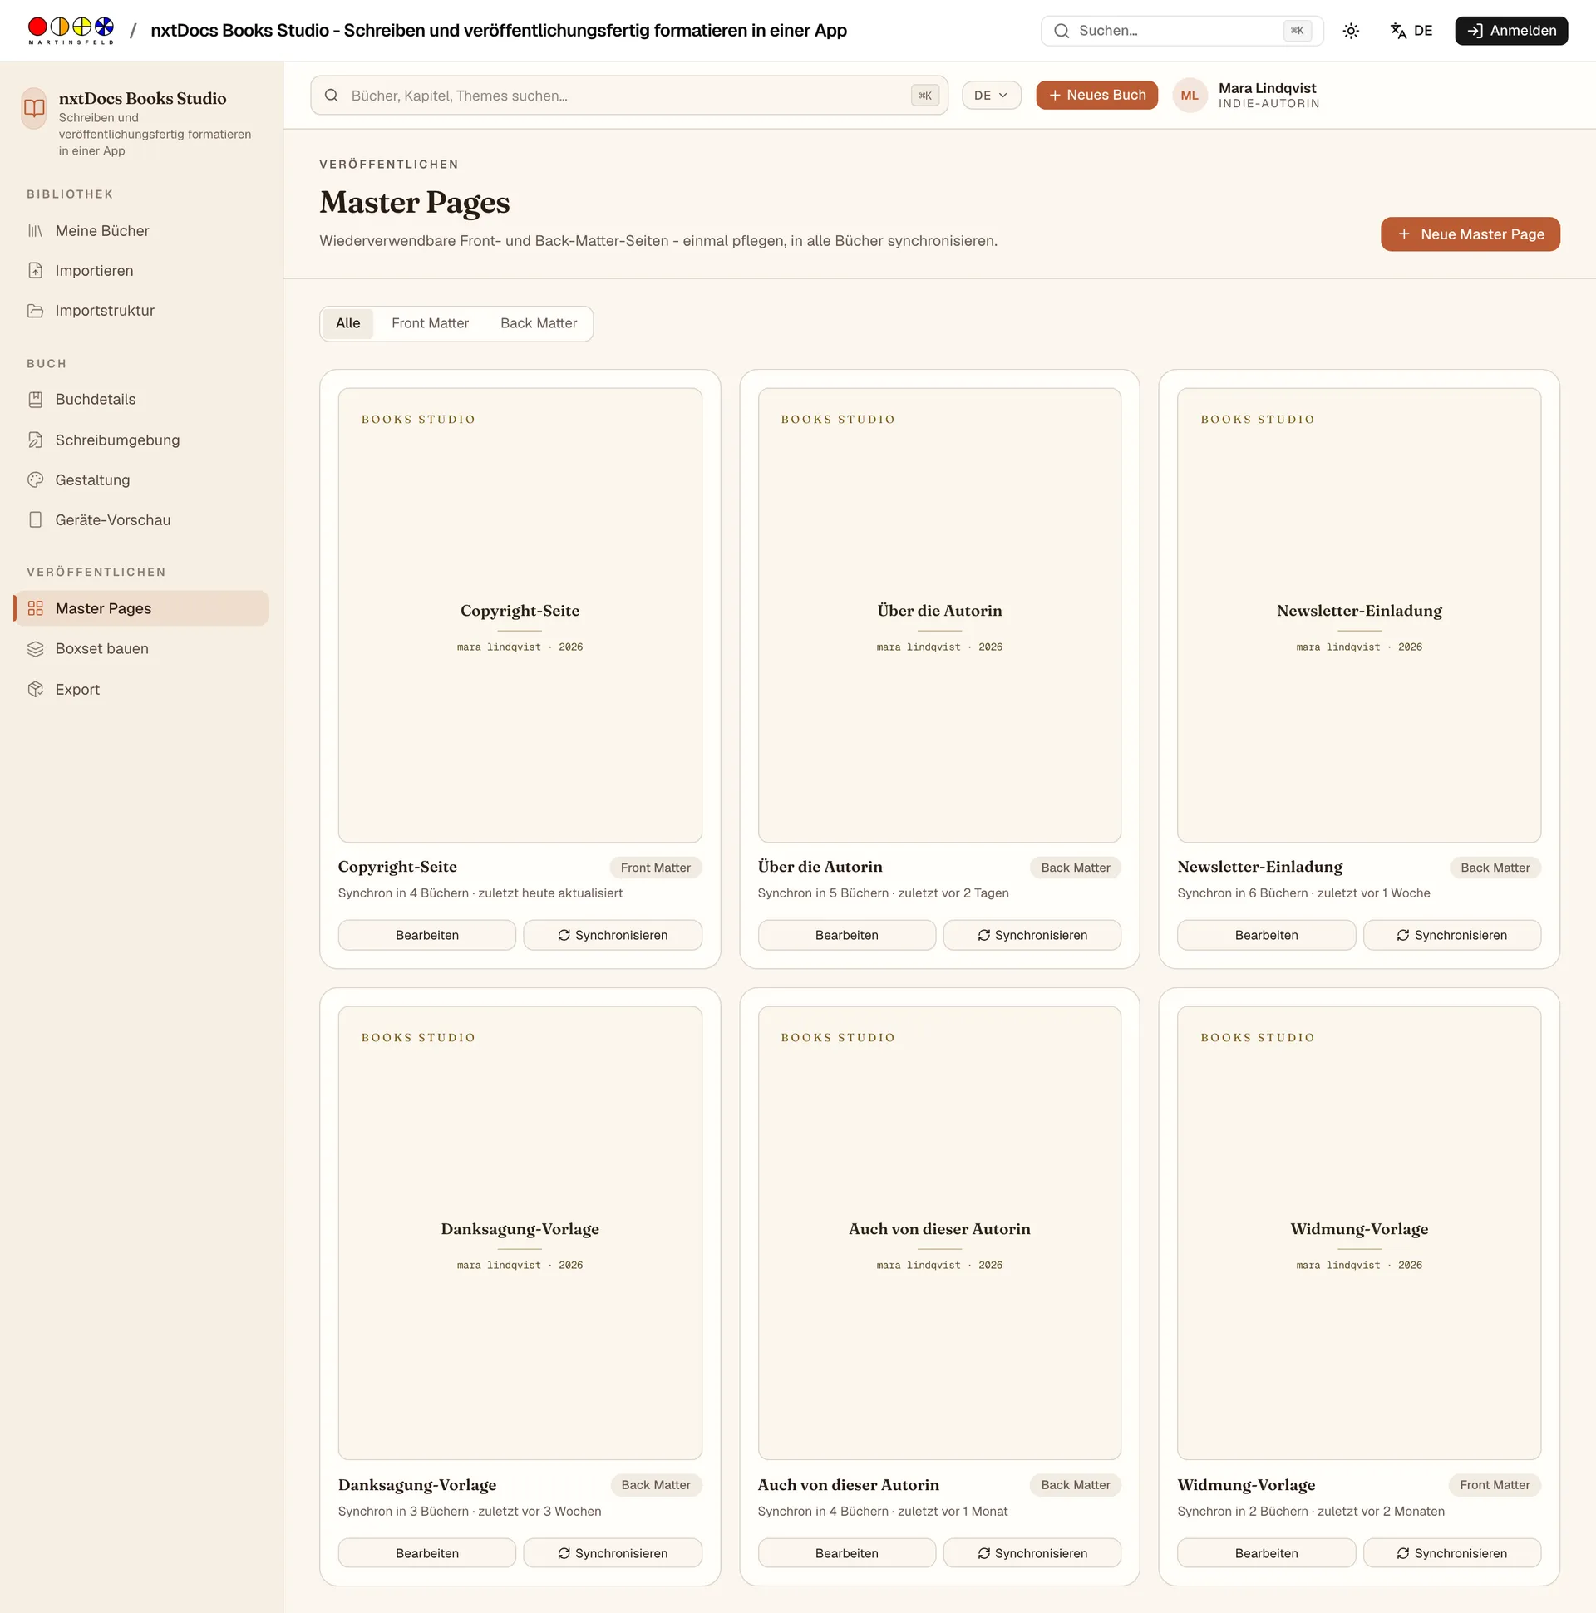Click the Back Matter badge on Auch von dieser Autorin
Viewport: 1596px width, 1613px height.
(1076, 1485)
